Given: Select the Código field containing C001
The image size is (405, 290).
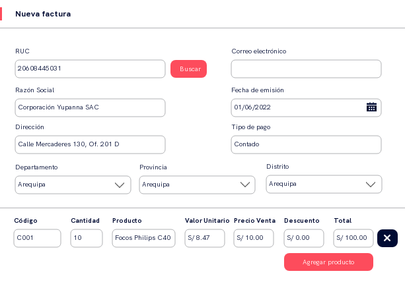Looking at the screenshot, I should (37, 238).
